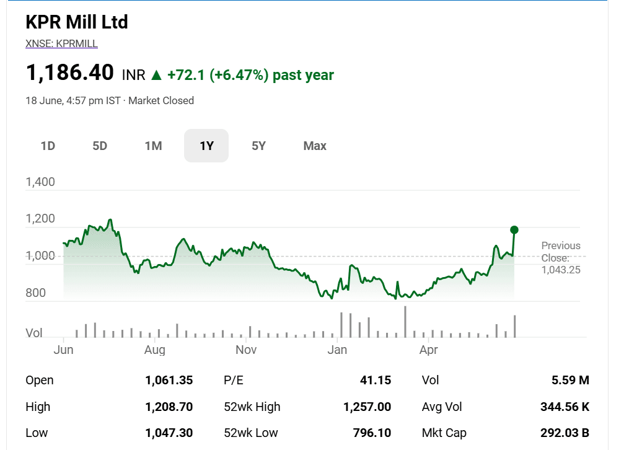Click the last volume bar at right
Image resolution: width=629 pixels, height=450 pixels.
click(x=515, y=327)
